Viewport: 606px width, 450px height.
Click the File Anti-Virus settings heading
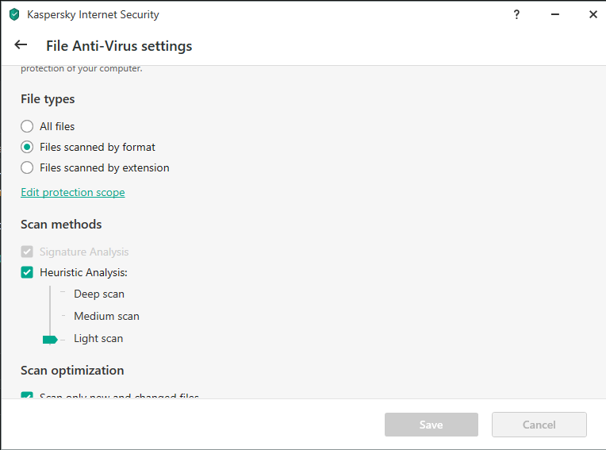[119, 46]
